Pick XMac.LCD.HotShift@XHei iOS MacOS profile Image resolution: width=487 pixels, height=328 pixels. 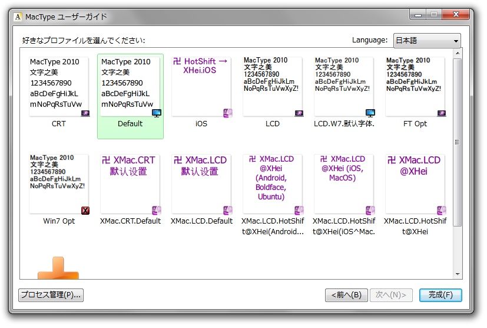(344, 184)
